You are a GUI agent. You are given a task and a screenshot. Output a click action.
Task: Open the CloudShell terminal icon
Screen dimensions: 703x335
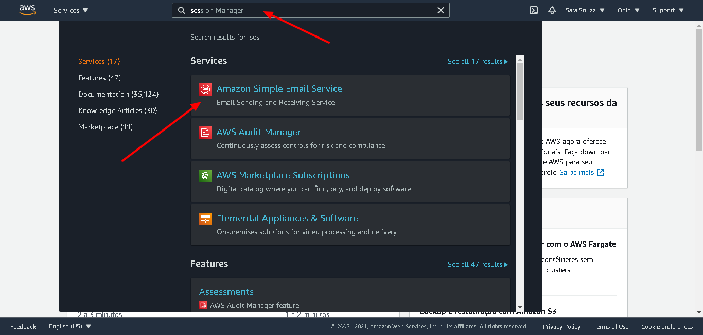click(534, 10)
